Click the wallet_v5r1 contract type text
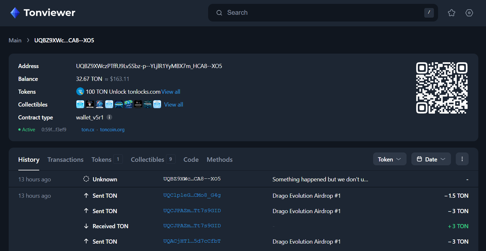The width and height of the screenshot is (486, 251). [90, 117]
